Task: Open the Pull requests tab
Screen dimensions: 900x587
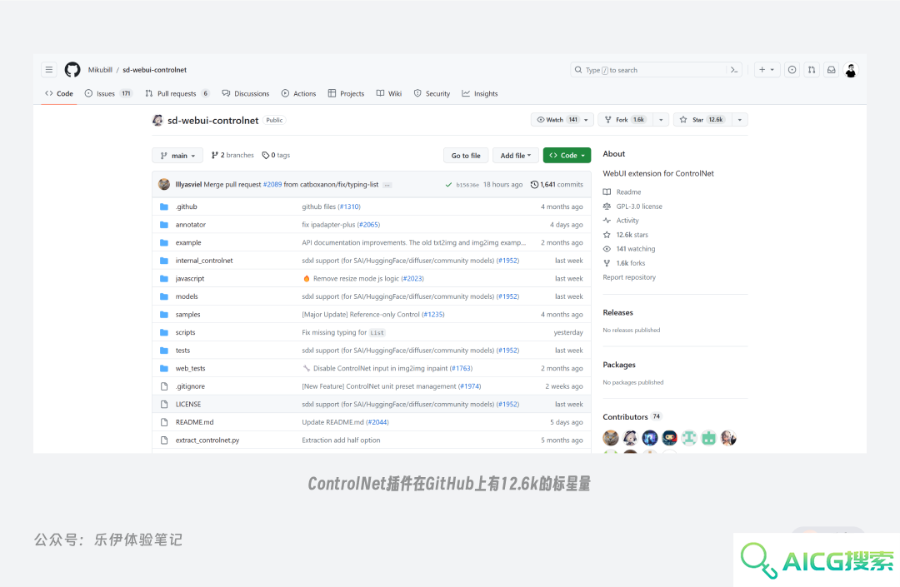Action: 177,93
